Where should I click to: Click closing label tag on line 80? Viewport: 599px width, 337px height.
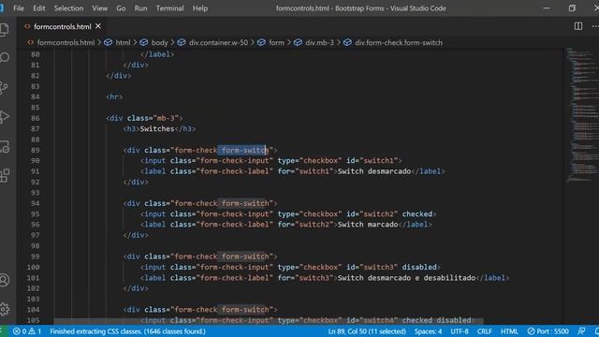157,54
